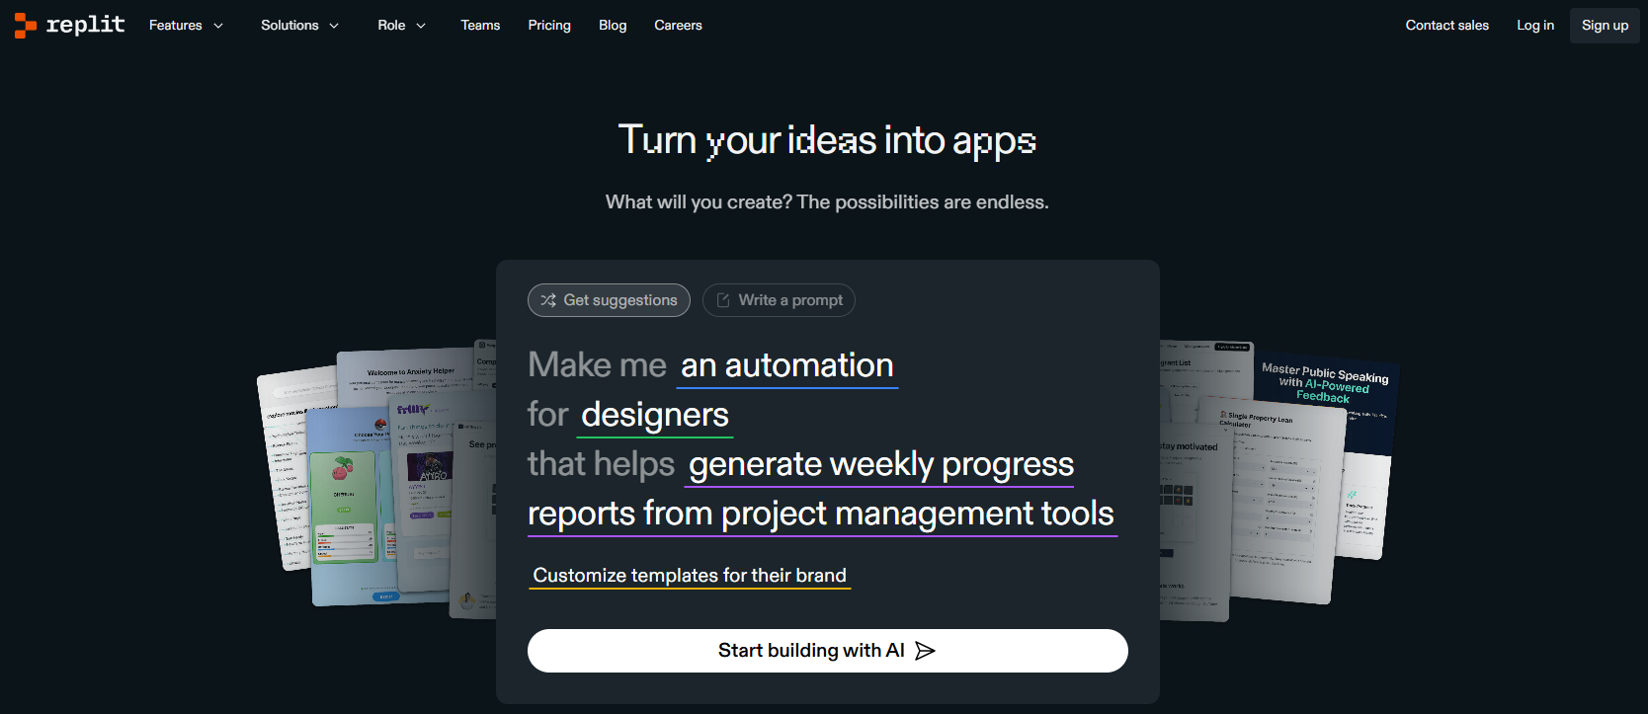The image size is (1648, 714).
Task: Select the Get suggestions mode
Action: point(609,300)
